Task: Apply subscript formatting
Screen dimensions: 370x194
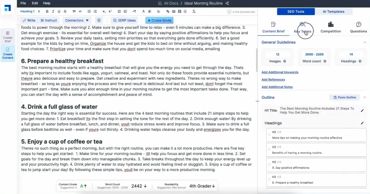Action: click(x=104, y=11)
